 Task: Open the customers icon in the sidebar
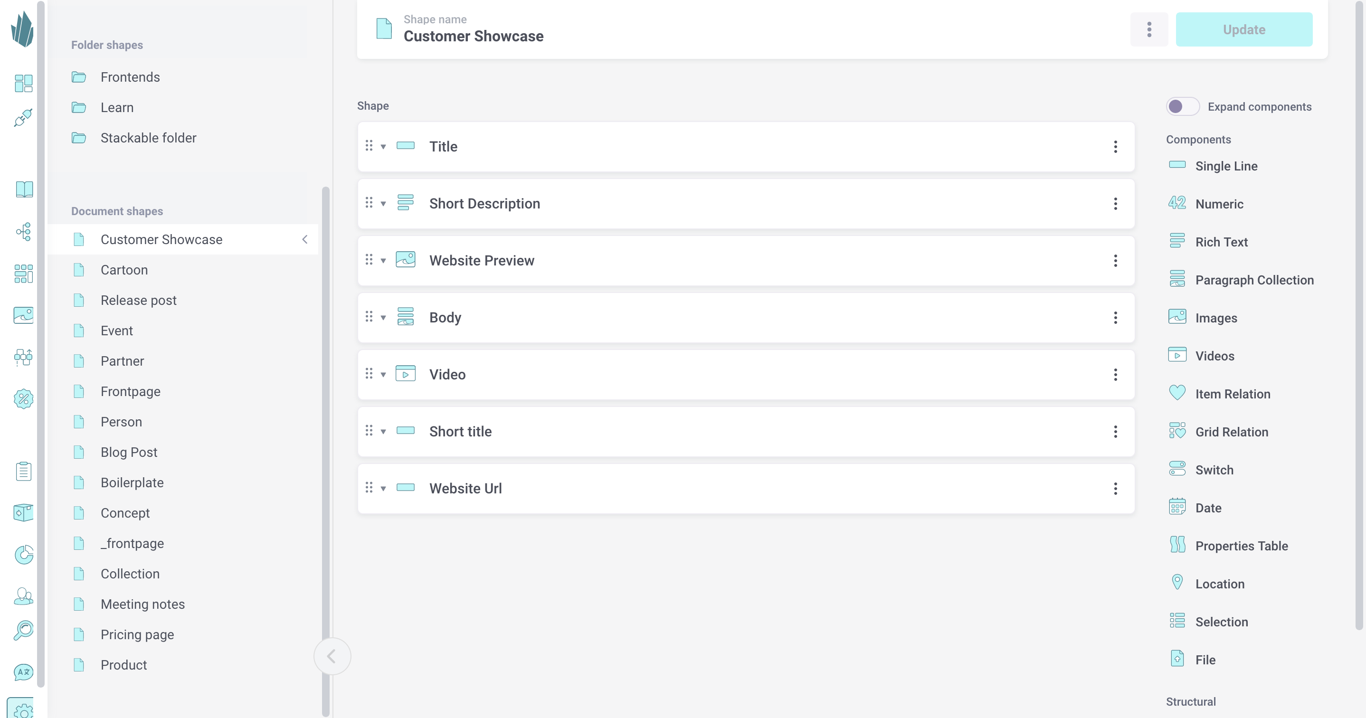click(23, 596)
